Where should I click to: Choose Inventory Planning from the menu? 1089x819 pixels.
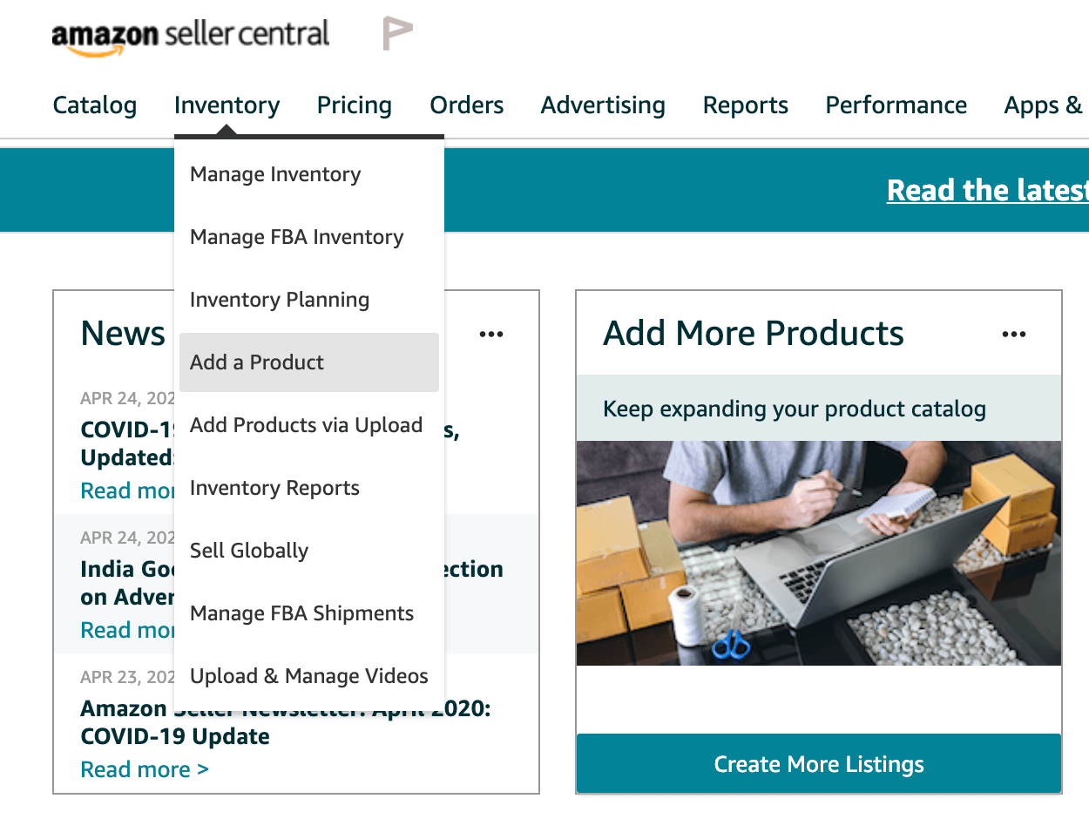pyautogui.click(x=309, y=300)
